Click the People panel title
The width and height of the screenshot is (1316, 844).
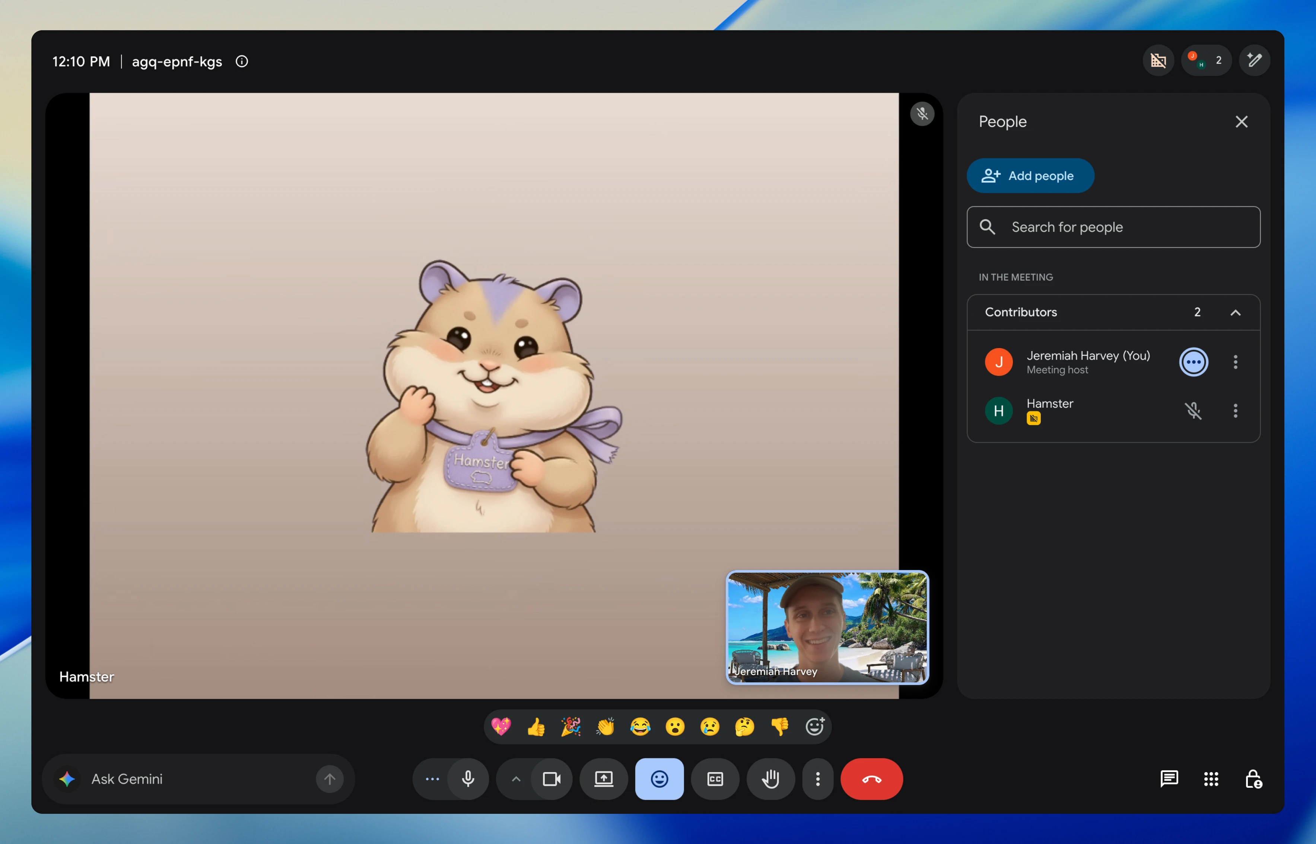point(1003,122)
